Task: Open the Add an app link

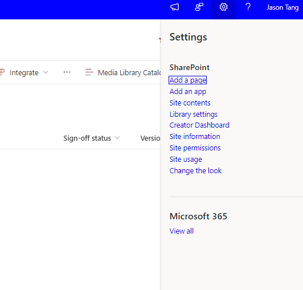Action: [188, 92]
